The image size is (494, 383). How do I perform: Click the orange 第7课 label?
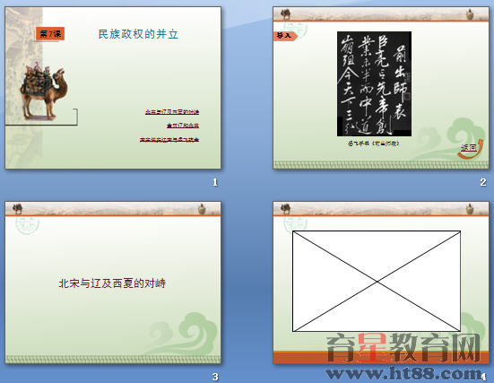click(50, 34)
